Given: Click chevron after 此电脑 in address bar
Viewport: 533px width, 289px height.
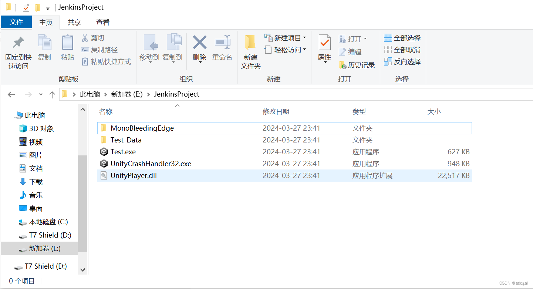Looking at the screenshot, I should coord(105,94).
